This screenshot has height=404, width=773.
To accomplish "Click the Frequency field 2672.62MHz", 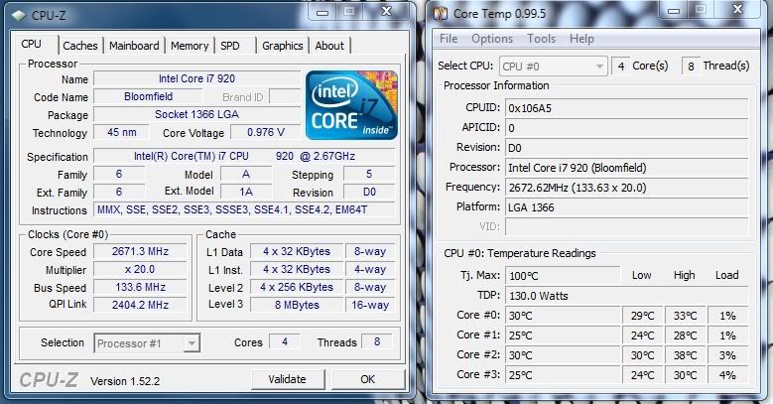I will click(626, 188).
